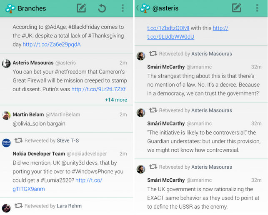The height and width of the screenshot is (215, 268).
Task: Open link t.co/9Lr2tL7ZXf in Asteris tweet
Action: [x=98, y=89]
